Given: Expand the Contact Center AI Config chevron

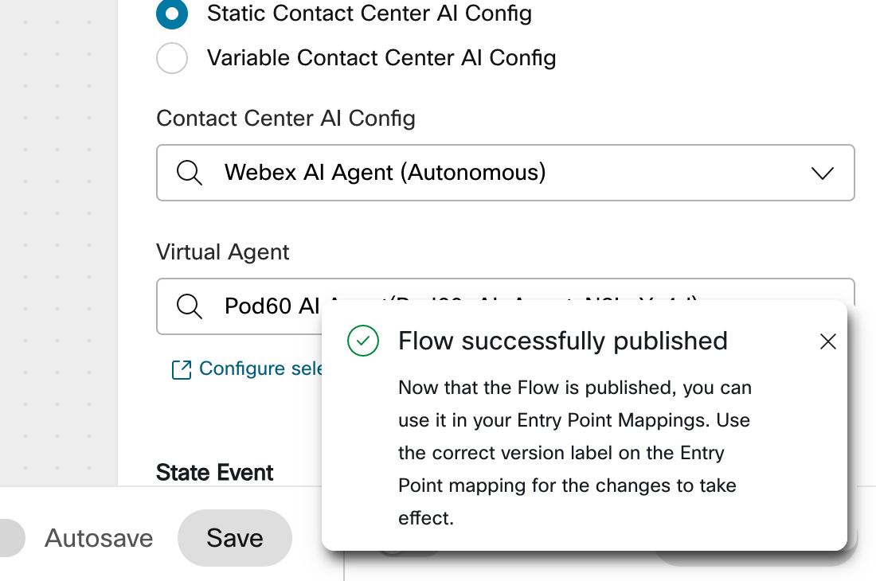Looking at the screenshot, I should [x=822, y=173].
